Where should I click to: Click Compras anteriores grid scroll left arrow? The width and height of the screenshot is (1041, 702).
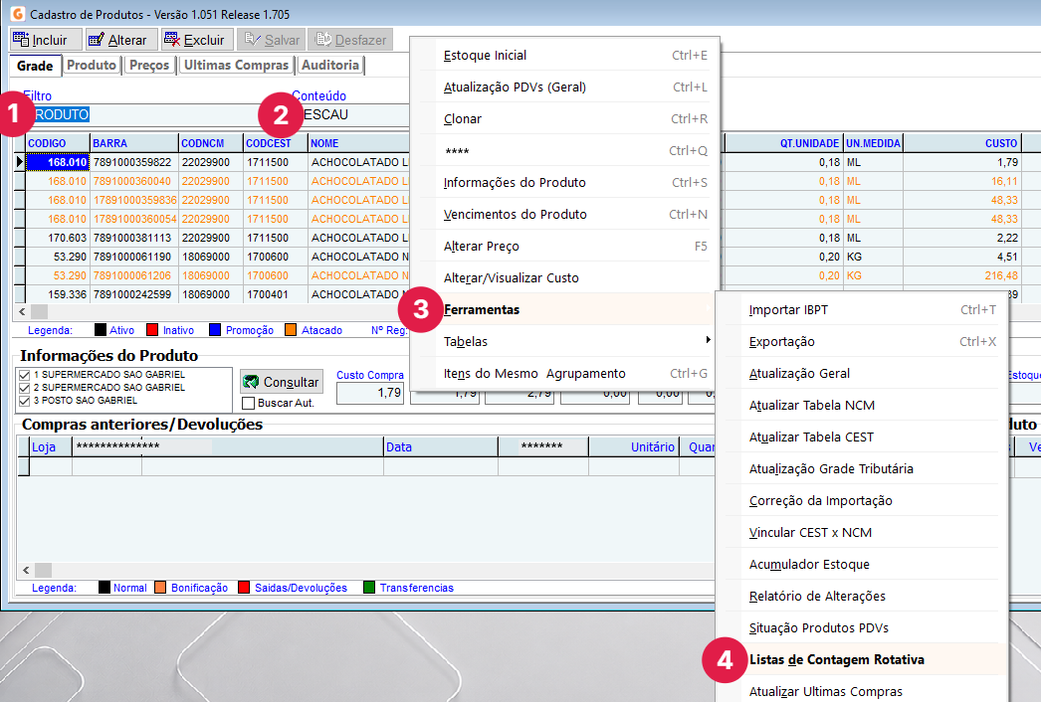point(26,570)
